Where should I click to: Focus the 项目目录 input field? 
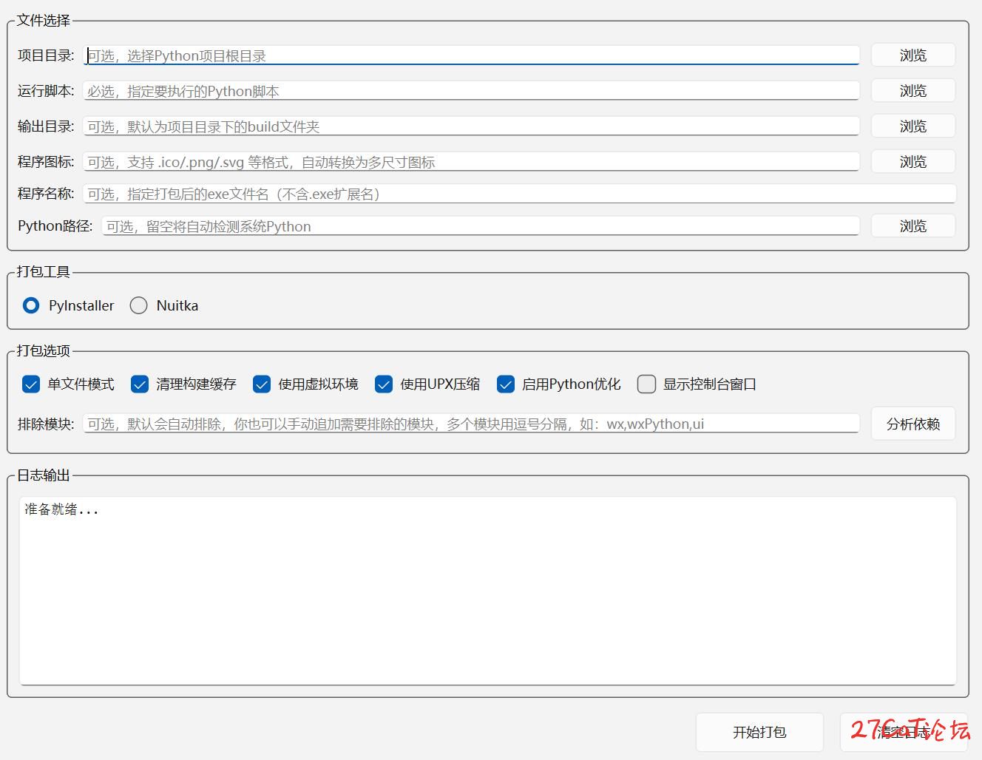472,55
